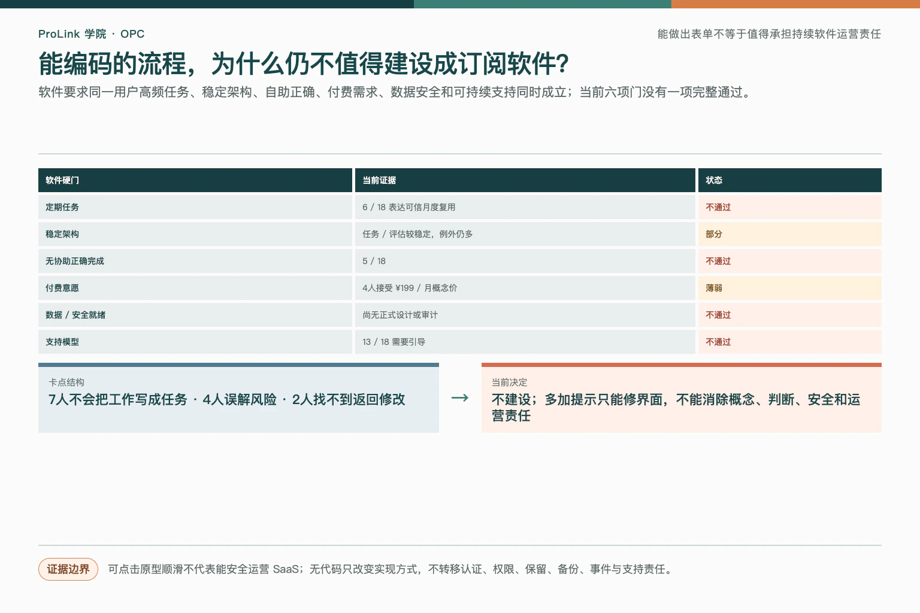Click the 当前证据 column header
920x613 pixels.
(x=525, y=180)
